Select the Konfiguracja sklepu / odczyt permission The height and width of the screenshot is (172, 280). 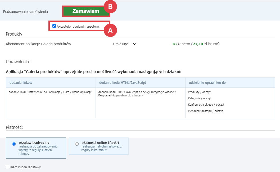point(206,105)
